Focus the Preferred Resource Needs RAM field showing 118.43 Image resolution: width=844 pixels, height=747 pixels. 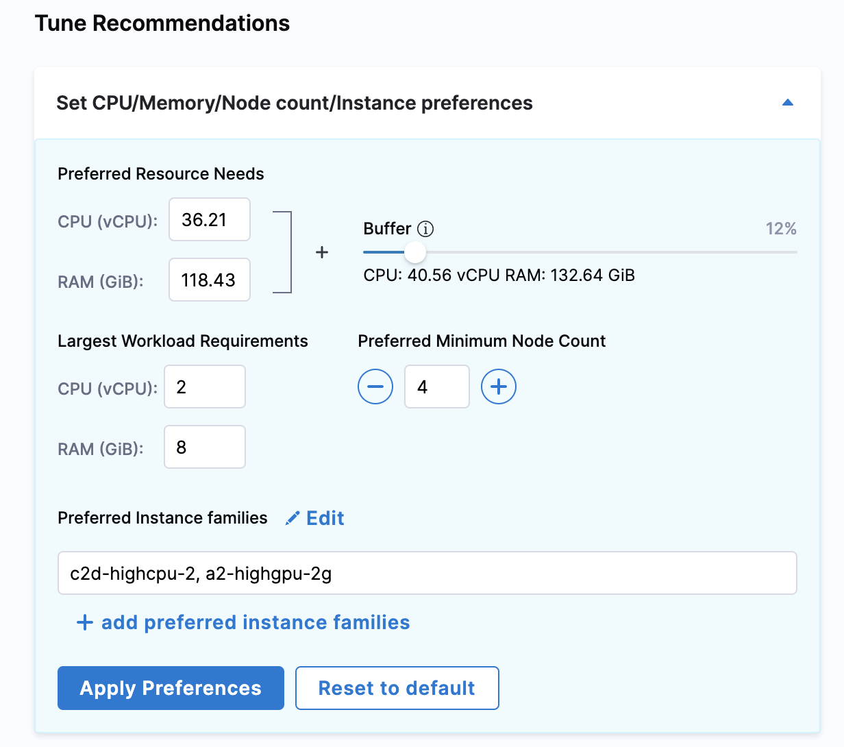210,280
